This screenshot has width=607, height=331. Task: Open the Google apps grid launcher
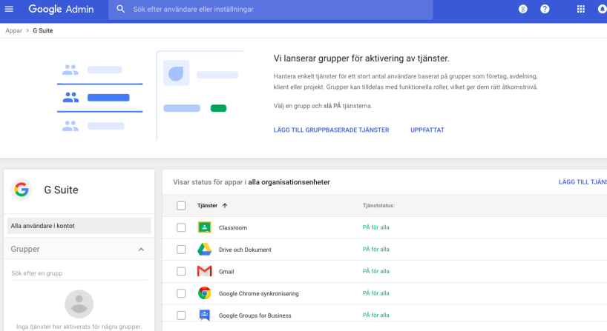tap(581, 9)
